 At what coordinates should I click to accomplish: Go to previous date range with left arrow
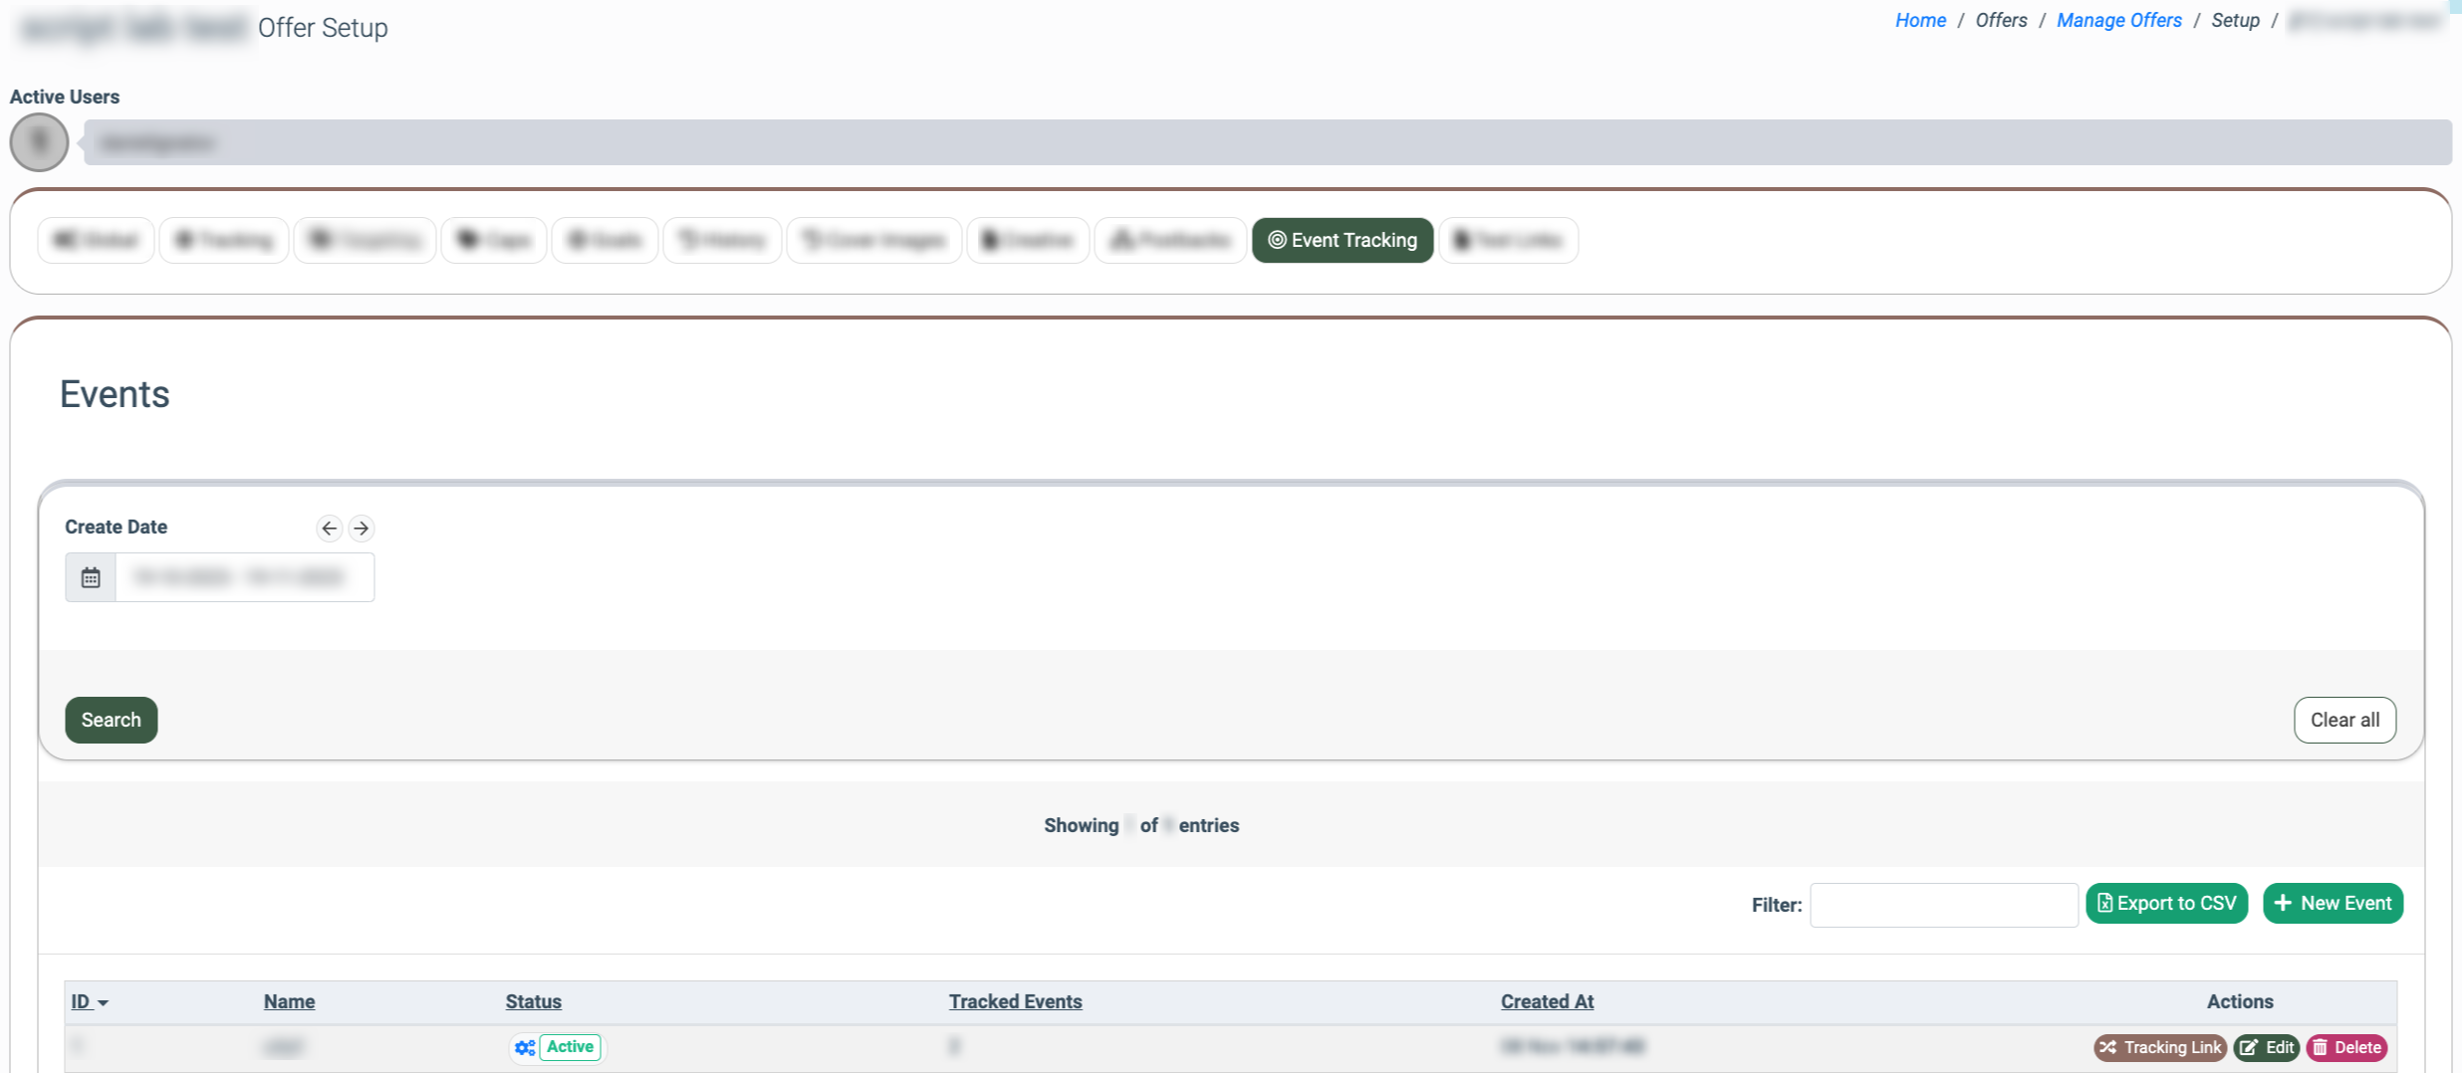[329, 528]
